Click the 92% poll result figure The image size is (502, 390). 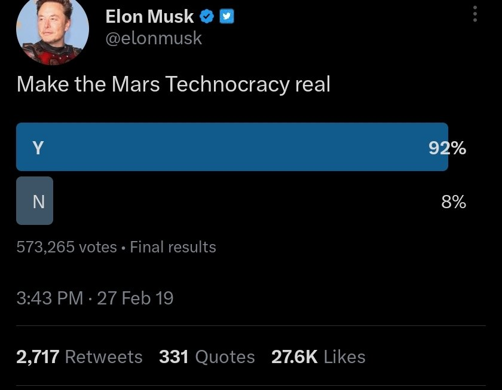point(447,148)
